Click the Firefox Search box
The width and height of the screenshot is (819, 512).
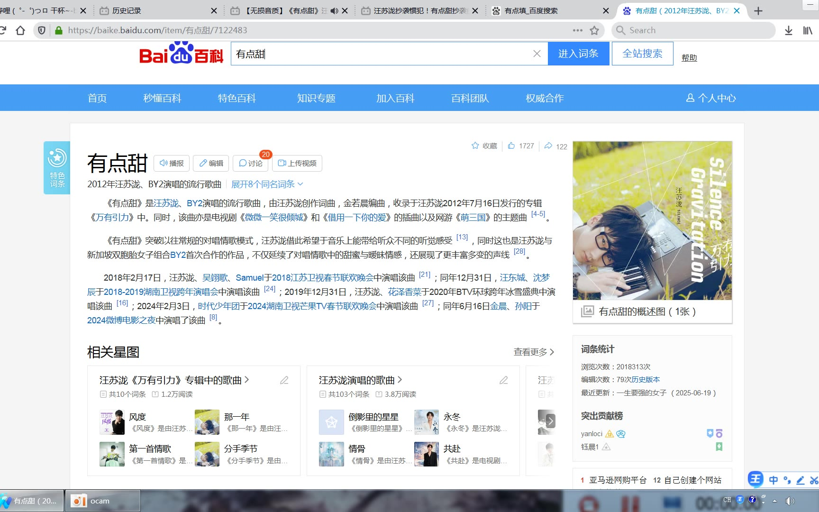pos(693,30)
